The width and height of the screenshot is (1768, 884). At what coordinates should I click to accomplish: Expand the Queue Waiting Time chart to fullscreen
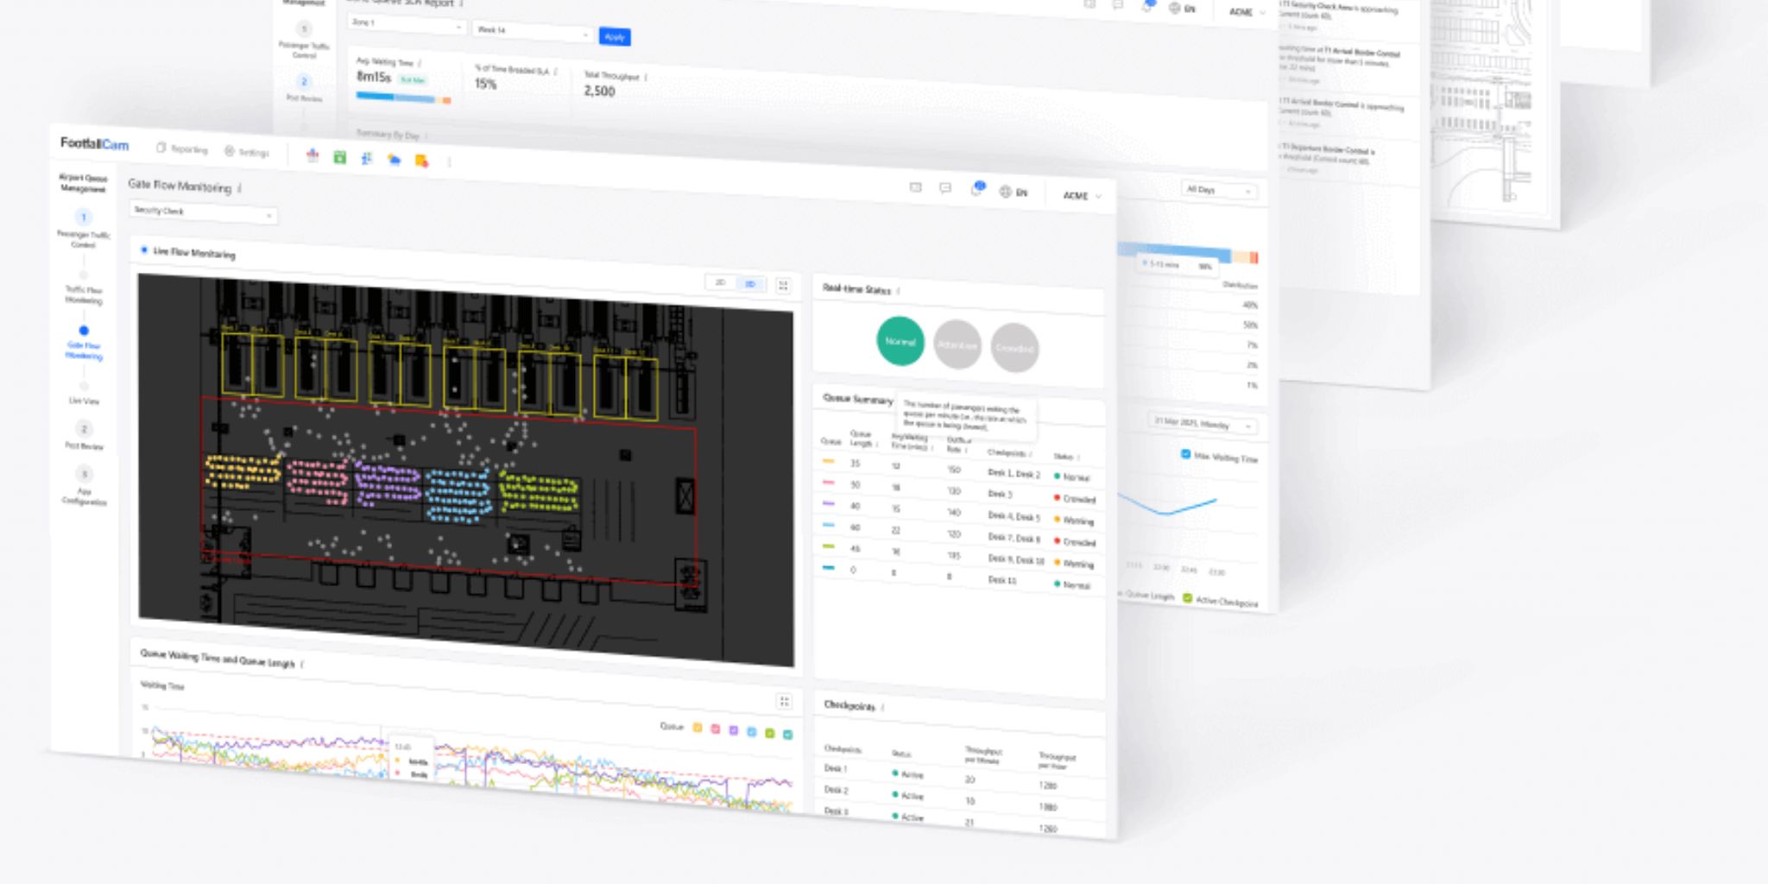click(784, 702)
